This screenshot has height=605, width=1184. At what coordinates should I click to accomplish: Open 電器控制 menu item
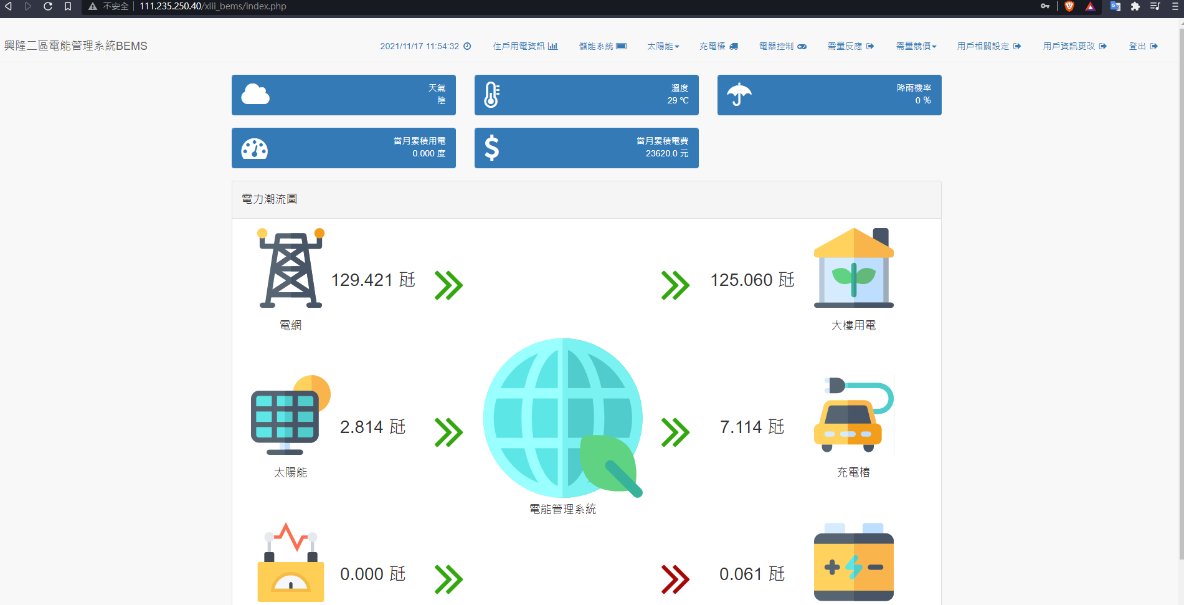(783, 46)
